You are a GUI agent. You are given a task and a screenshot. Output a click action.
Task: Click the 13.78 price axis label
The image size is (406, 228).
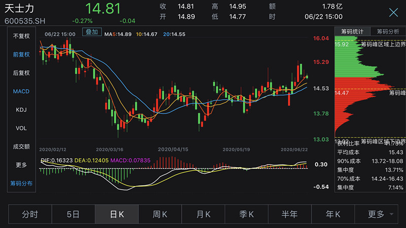(x=321, y=113)
